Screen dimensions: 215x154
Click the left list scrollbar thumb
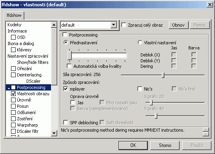(54, 56)
